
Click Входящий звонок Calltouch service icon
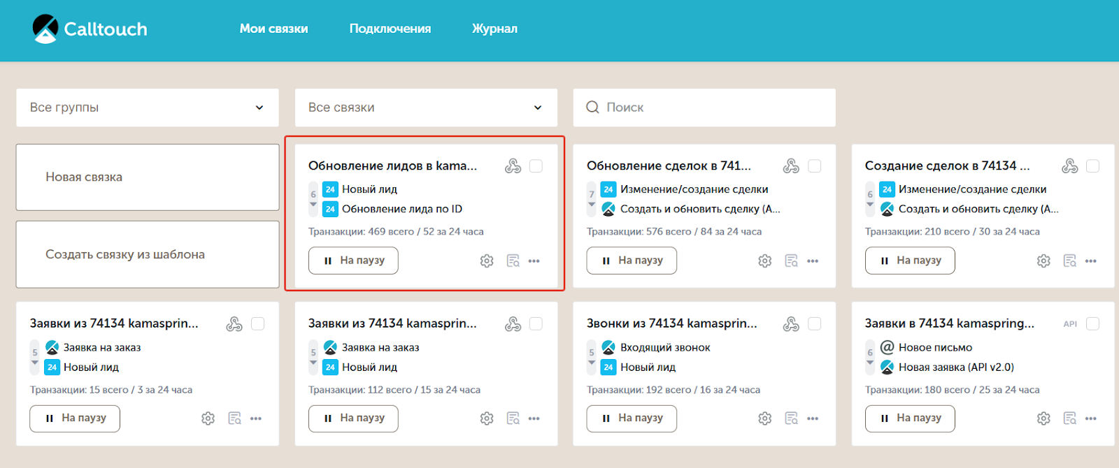[x=608, y=347]
